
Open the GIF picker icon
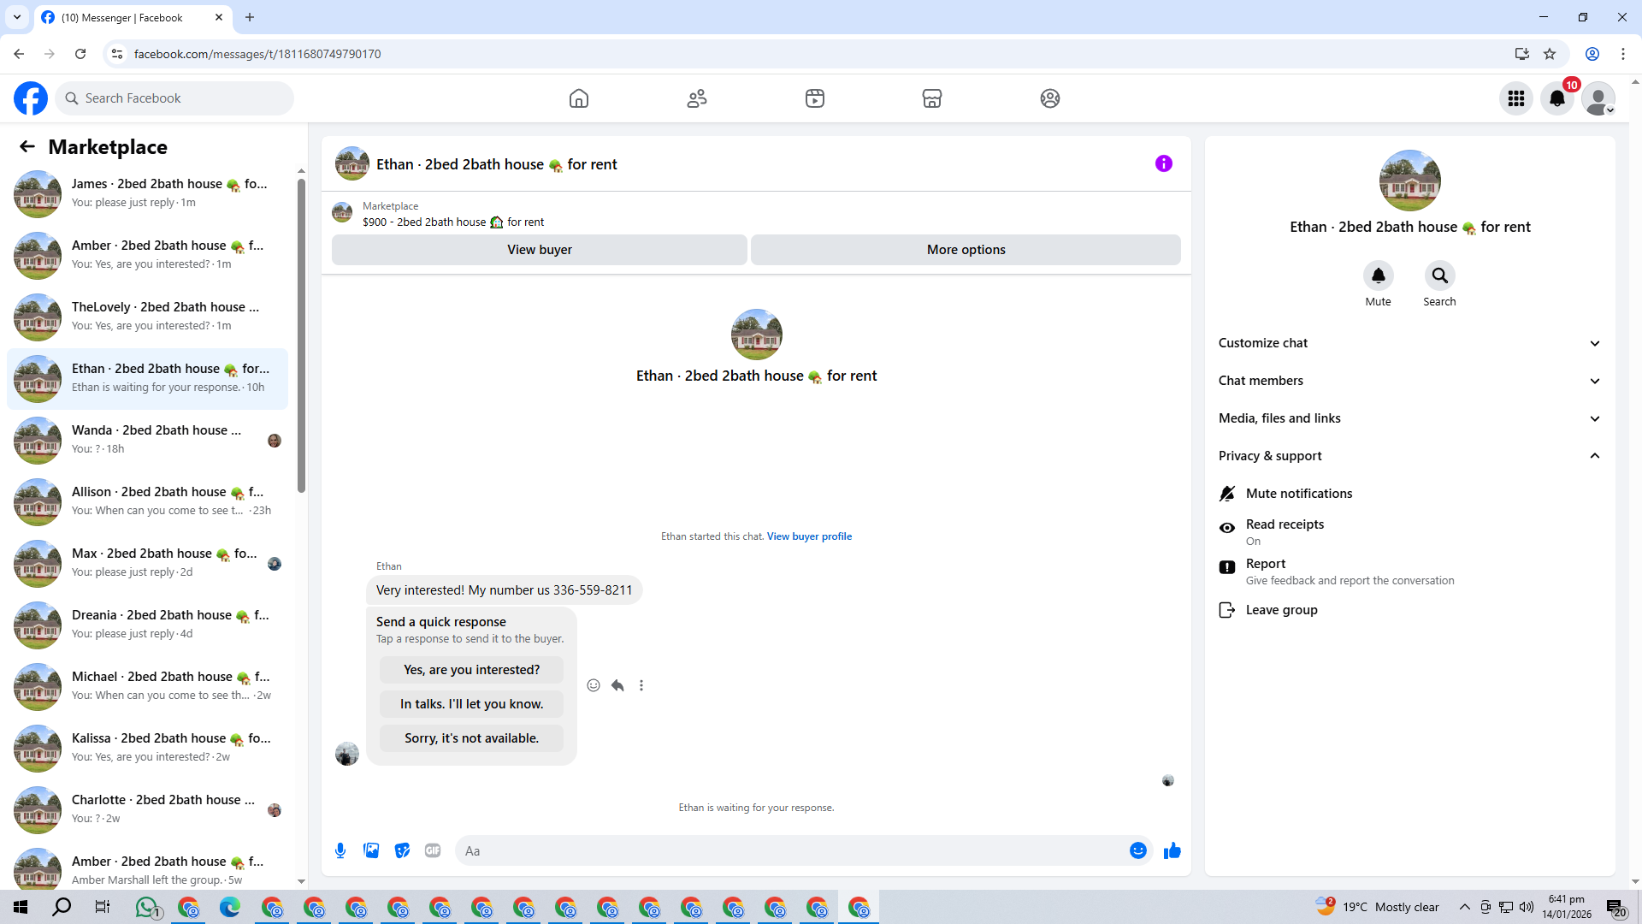[433, 850]
